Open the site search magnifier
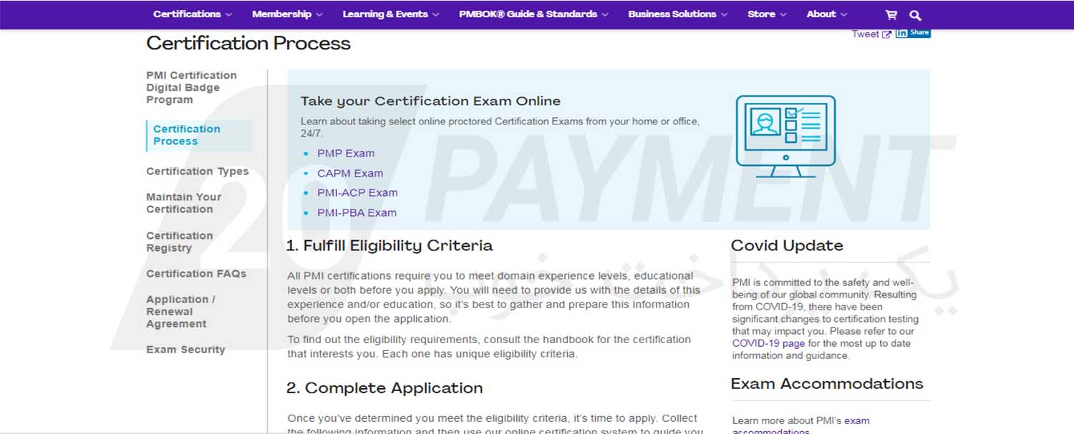Screen dimensions: 1074x434 point(915,14)
